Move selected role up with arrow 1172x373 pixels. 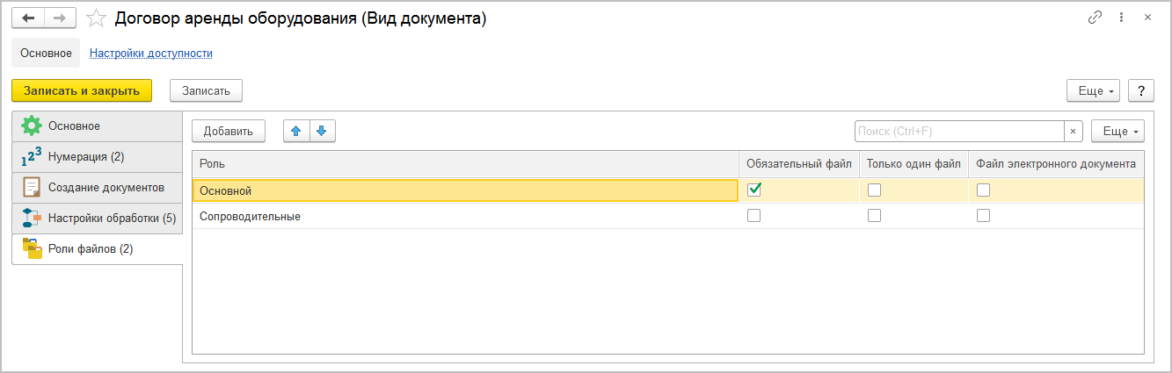pyautogui.click(x=296, y=131)
